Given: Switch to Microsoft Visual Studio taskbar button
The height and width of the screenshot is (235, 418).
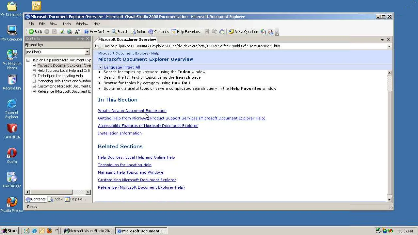Looking at the screenshot, I should 88,231.
